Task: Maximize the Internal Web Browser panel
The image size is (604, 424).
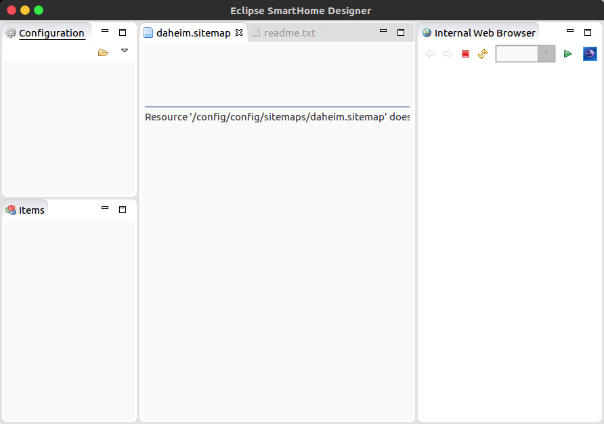Action: tap(588, 32)
